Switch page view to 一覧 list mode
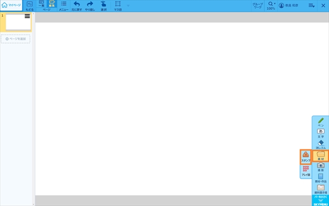The height and width of the screenshot is (206, 329). [x=41, y=4]
